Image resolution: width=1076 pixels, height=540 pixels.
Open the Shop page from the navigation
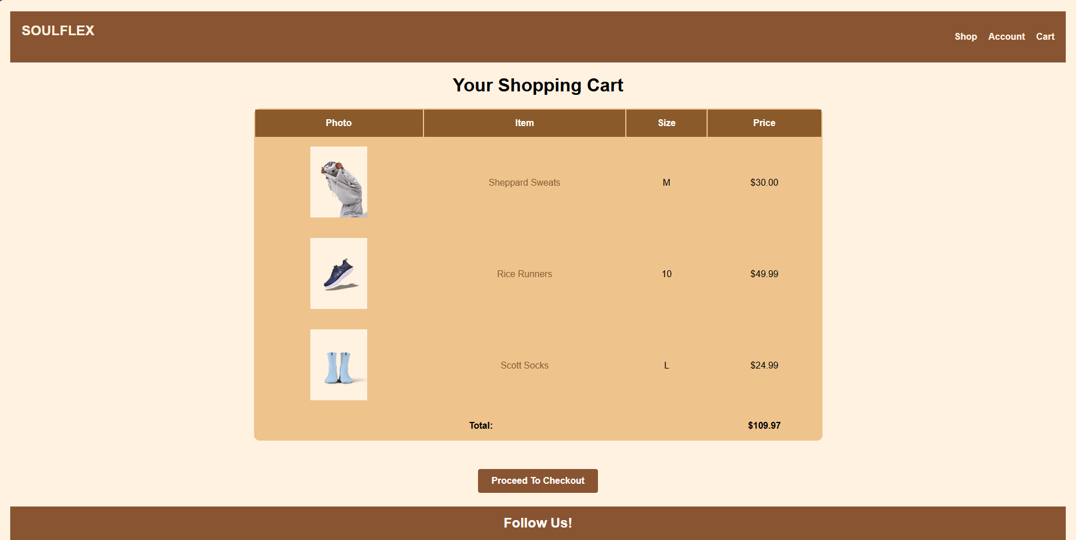[965, 36]
